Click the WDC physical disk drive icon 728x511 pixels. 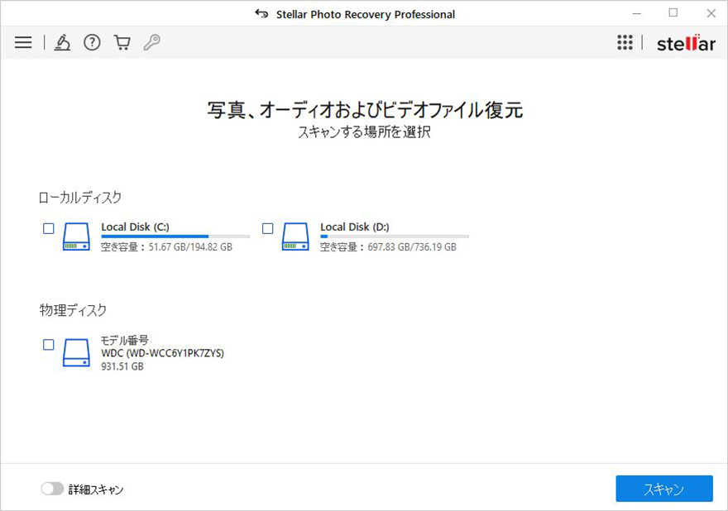click(x=76, y=351)
